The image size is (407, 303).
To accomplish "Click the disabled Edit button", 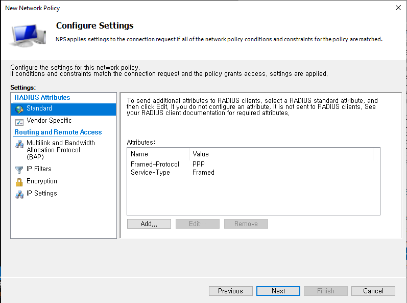I will click(198, 224).
